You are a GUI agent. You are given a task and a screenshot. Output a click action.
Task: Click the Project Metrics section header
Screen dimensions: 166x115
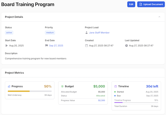point(14,73)
